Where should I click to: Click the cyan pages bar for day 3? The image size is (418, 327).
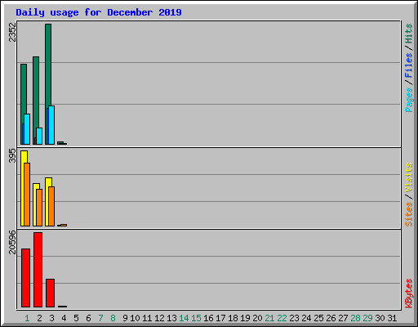click(51, 125)
